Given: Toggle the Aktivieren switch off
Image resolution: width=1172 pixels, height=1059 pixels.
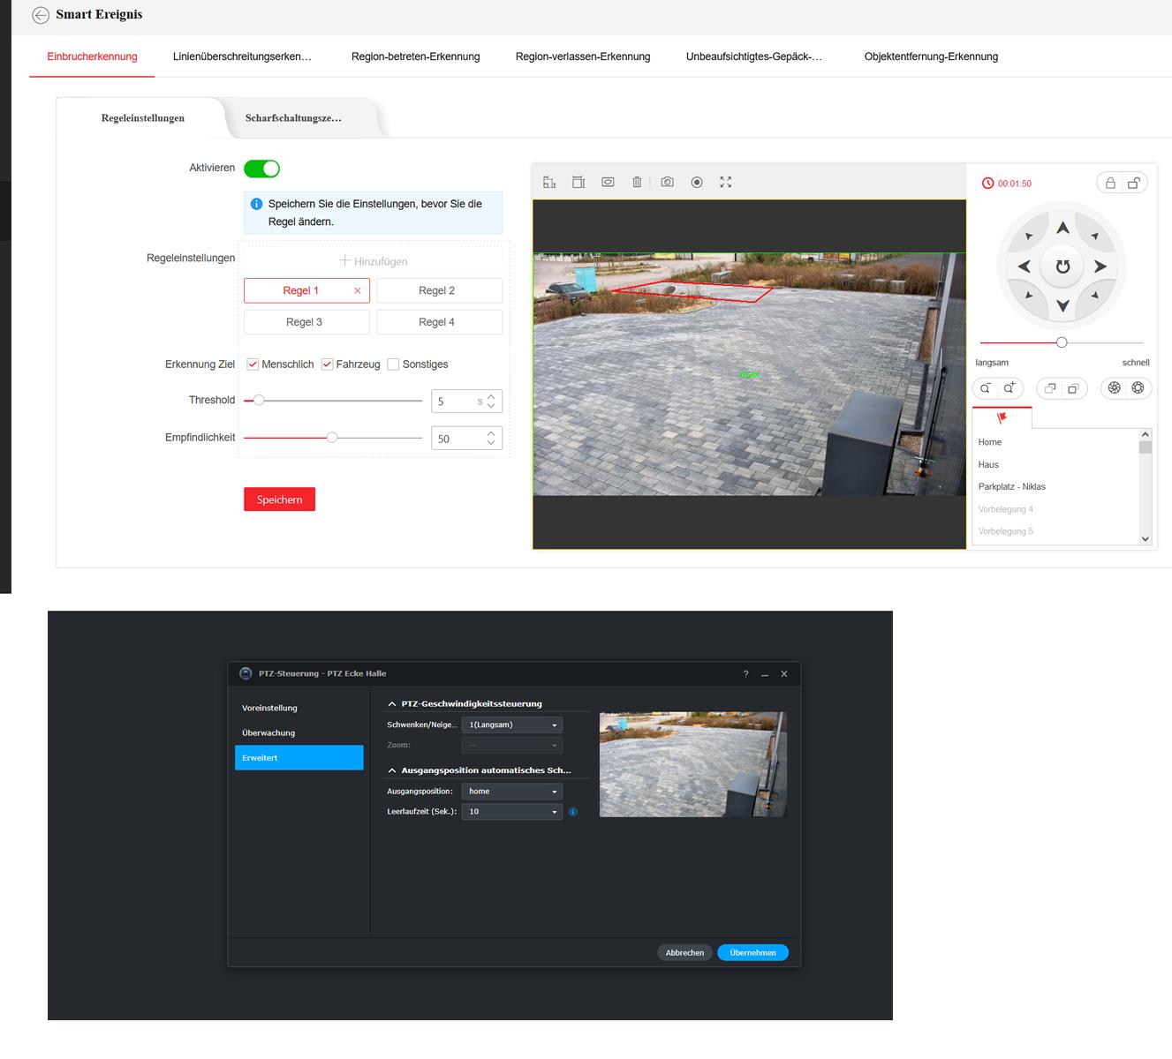Looking at the screenshot, I should (x=261, y=169).
